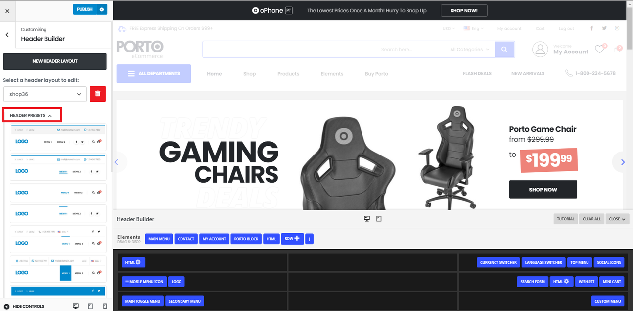
Task: Open the wishlist heart icon
Action: (600, 49)
